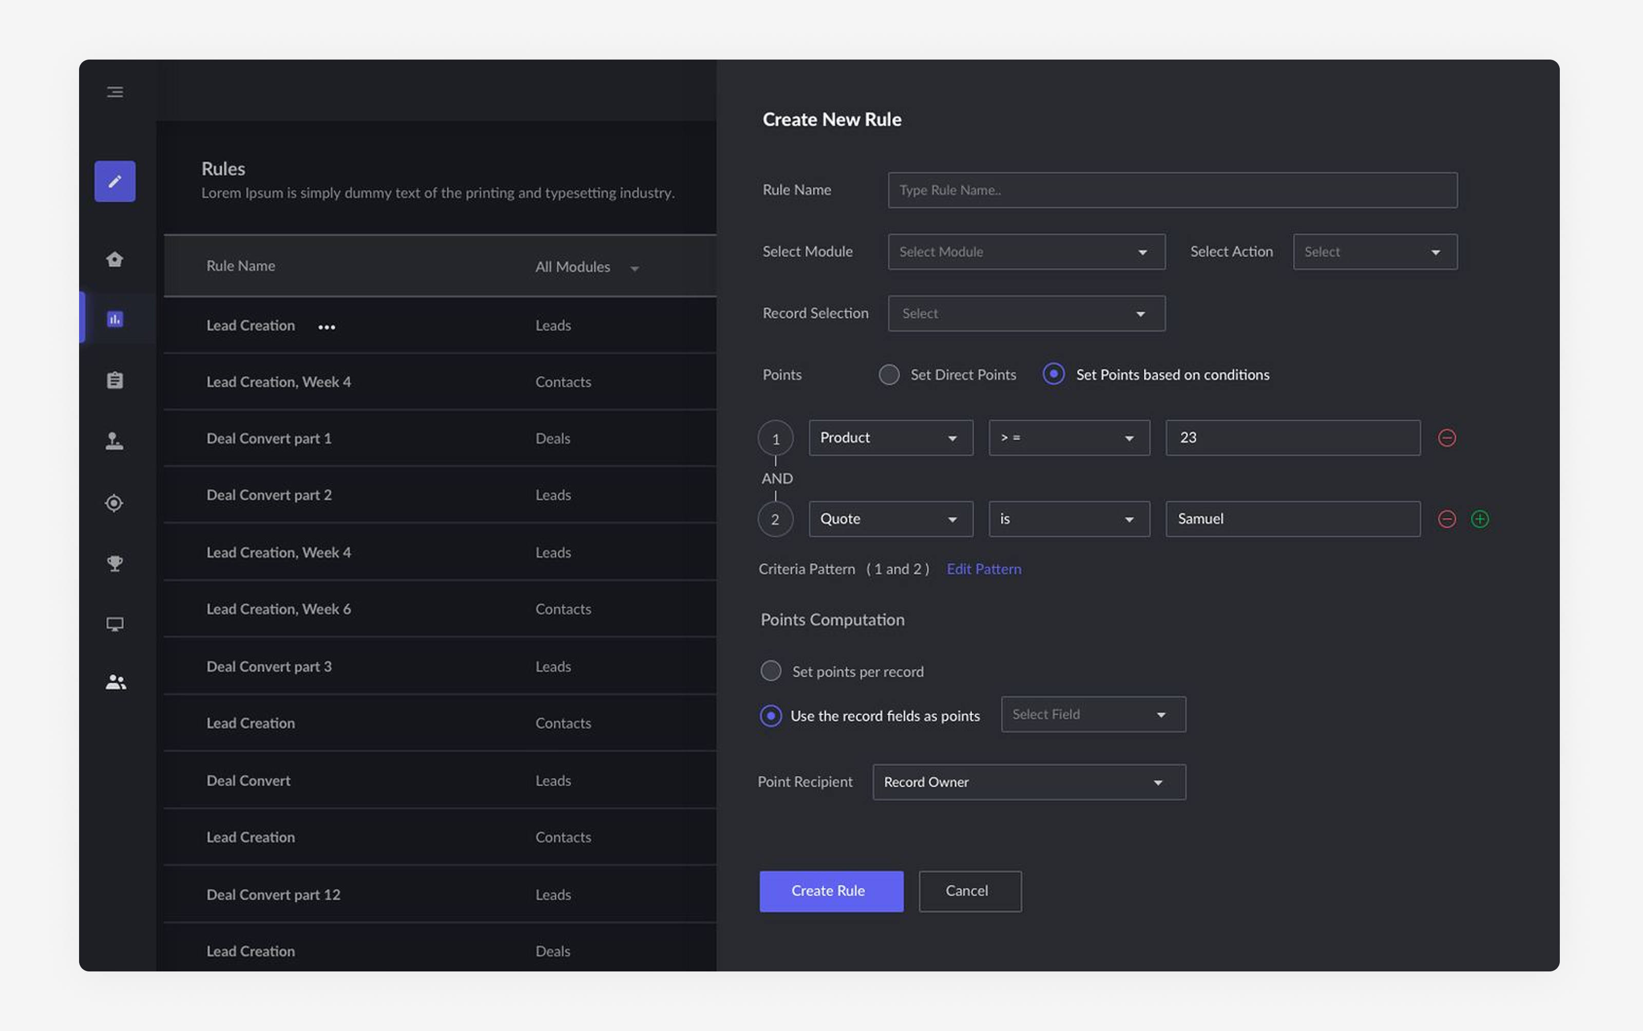Image resolution: width=1643 pixels, height=1031 pixels.
Task: Click the stamp icon in sidebar
Action: pyautogui.click(x=114, y=441)
